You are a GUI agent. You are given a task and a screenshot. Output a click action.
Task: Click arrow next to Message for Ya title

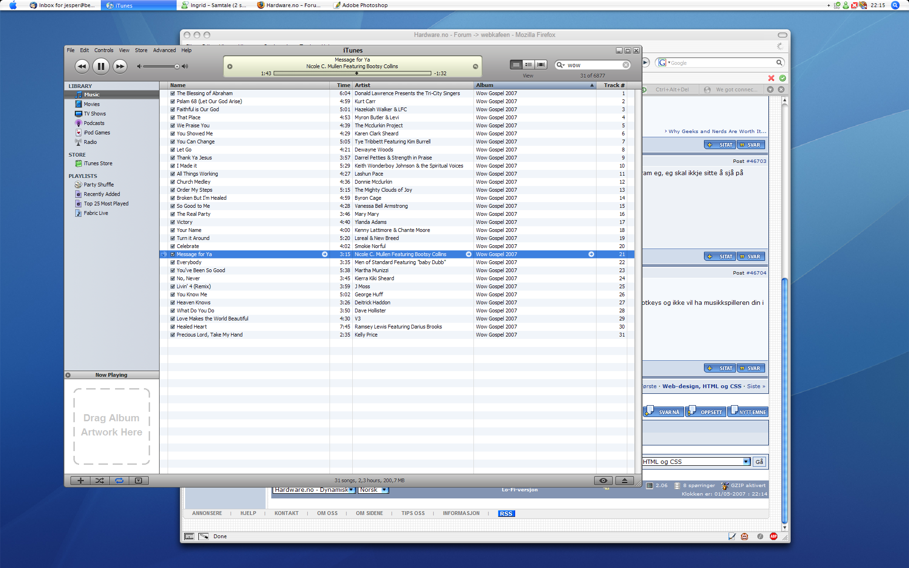[325, 255]
